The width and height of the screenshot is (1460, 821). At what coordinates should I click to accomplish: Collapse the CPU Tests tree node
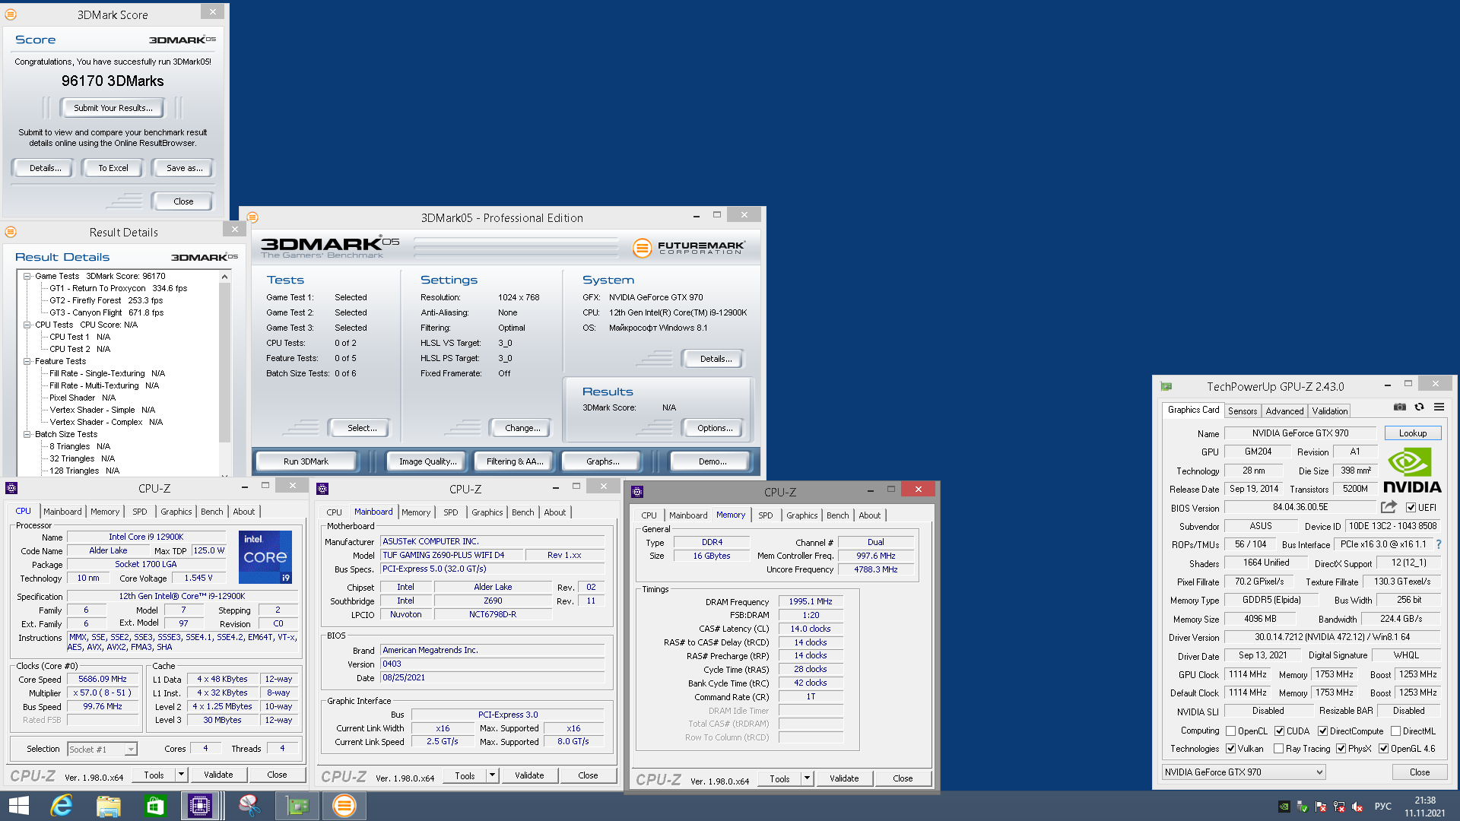coord(27,325)
